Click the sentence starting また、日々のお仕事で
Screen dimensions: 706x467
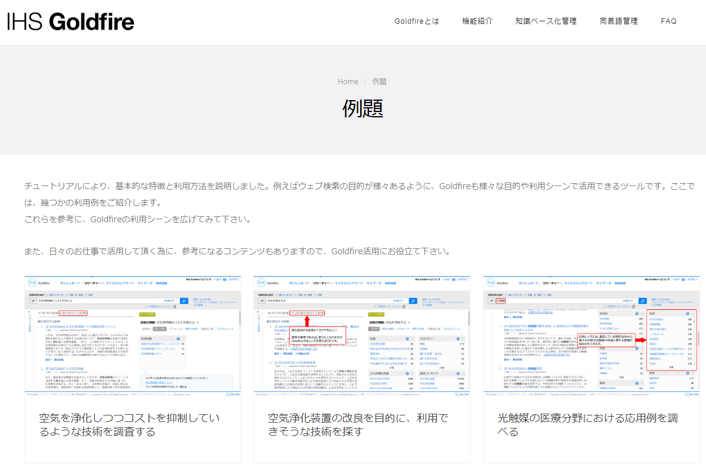coord(237,251)
